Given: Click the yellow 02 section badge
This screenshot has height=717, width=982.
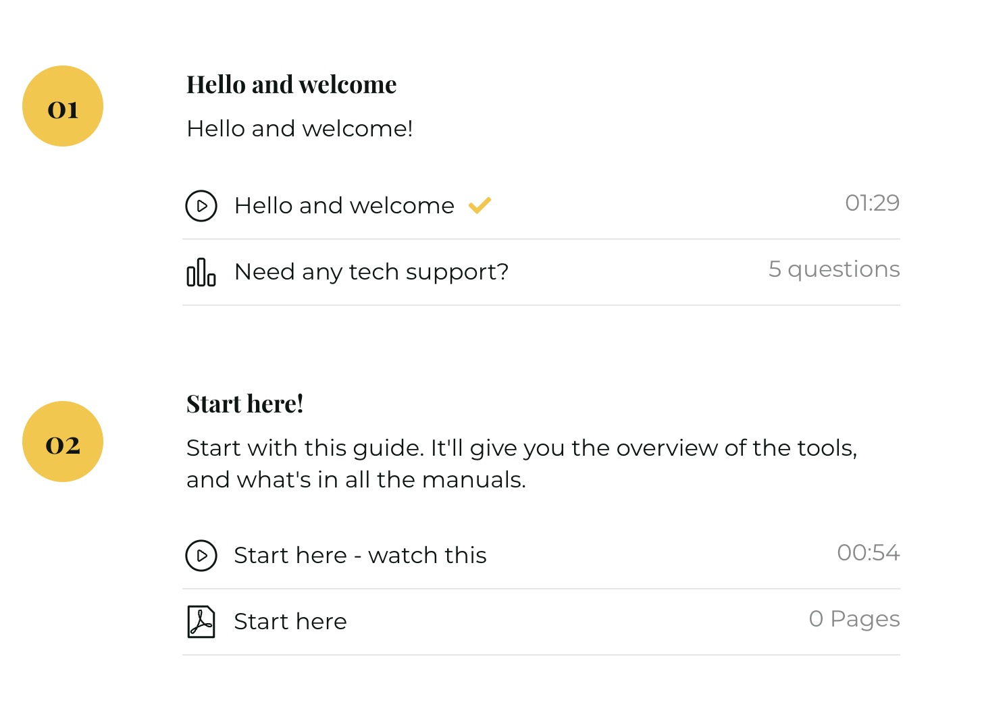Looking at the screenshot, I should pyautogui.click(x=63, y=442).
